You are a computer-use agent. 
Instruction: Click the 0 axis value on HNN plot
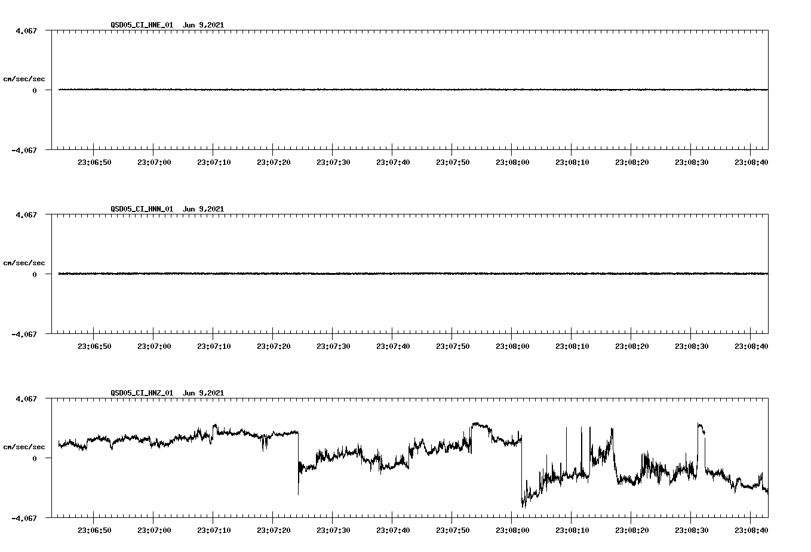tap(35, 275)
